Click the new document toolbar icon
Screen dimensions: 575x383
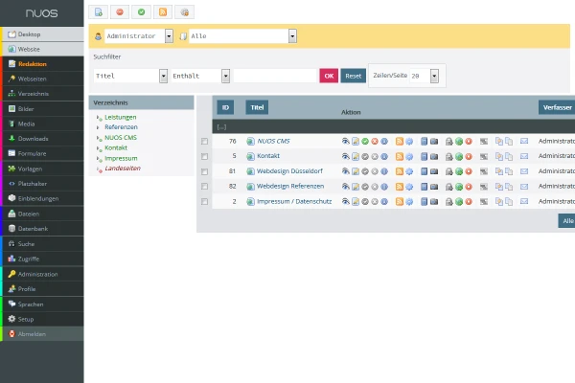[x=99, y=12]
